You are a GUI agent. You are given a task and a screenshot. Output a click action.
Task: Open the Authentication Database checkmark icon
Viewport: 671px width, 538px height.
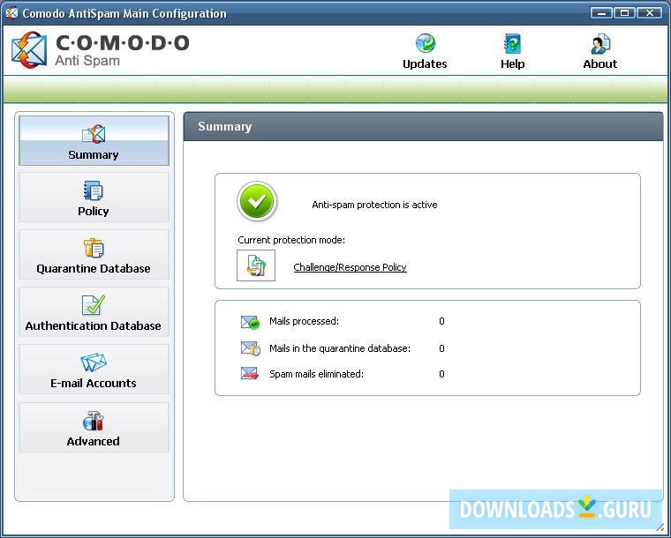(94, 305)
